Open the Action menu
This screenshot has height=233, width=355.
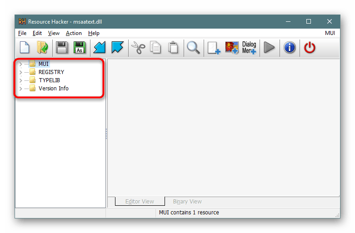(x=74, y=33)
